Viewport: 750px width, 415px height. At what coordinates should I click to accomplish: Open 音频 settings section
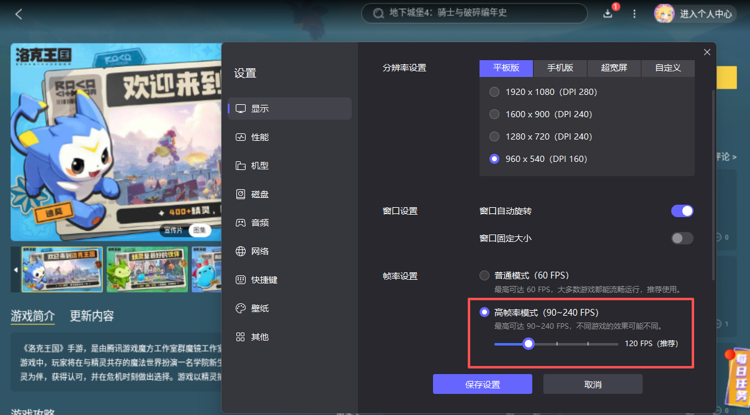click(x=290, y=223)
